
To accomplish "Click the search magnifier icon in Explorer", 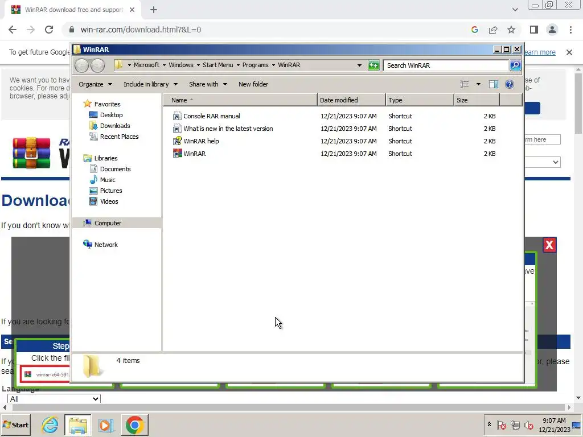I will click(515, 65).
